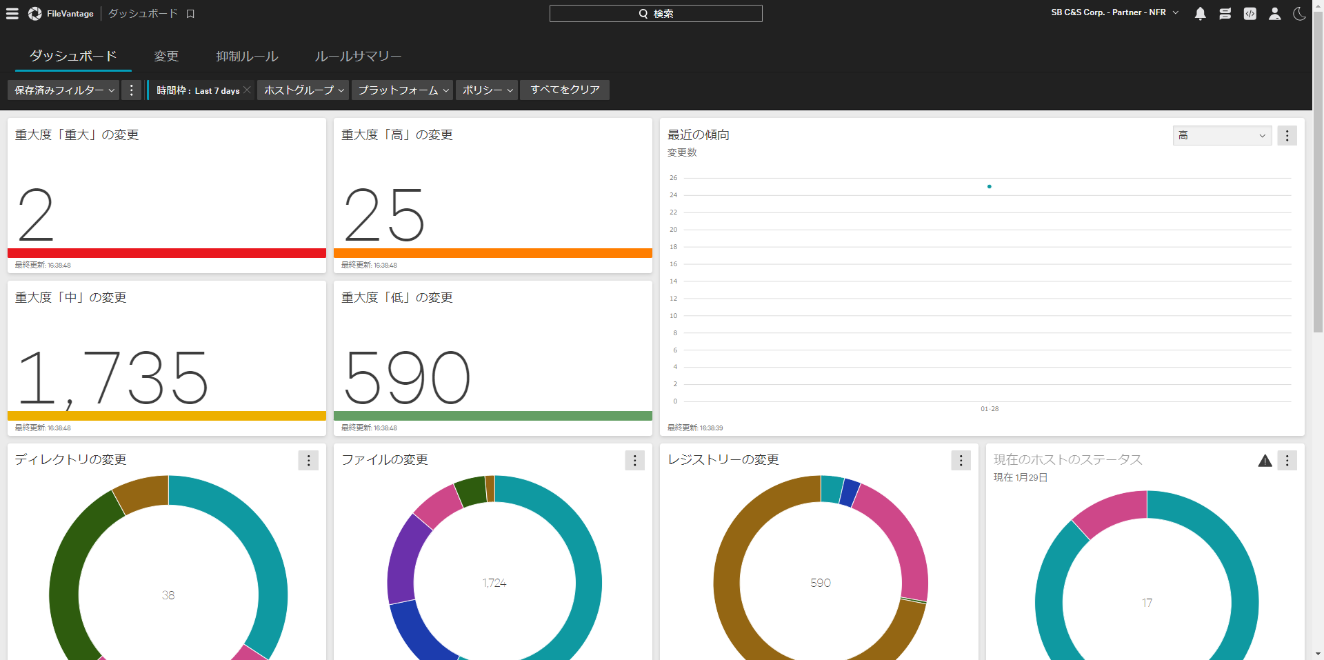This screenshot has width=1324, height=660.
Task: Click the bookmark icon beside ダッシュボード title
Action: tap(191, 14)
